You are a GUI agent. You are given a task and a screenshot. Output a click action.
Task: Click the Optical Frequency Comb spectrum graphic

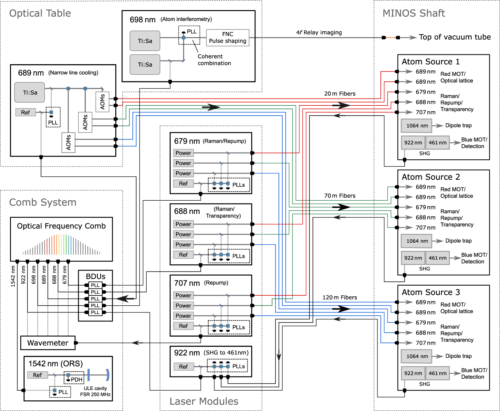[61, 245]
